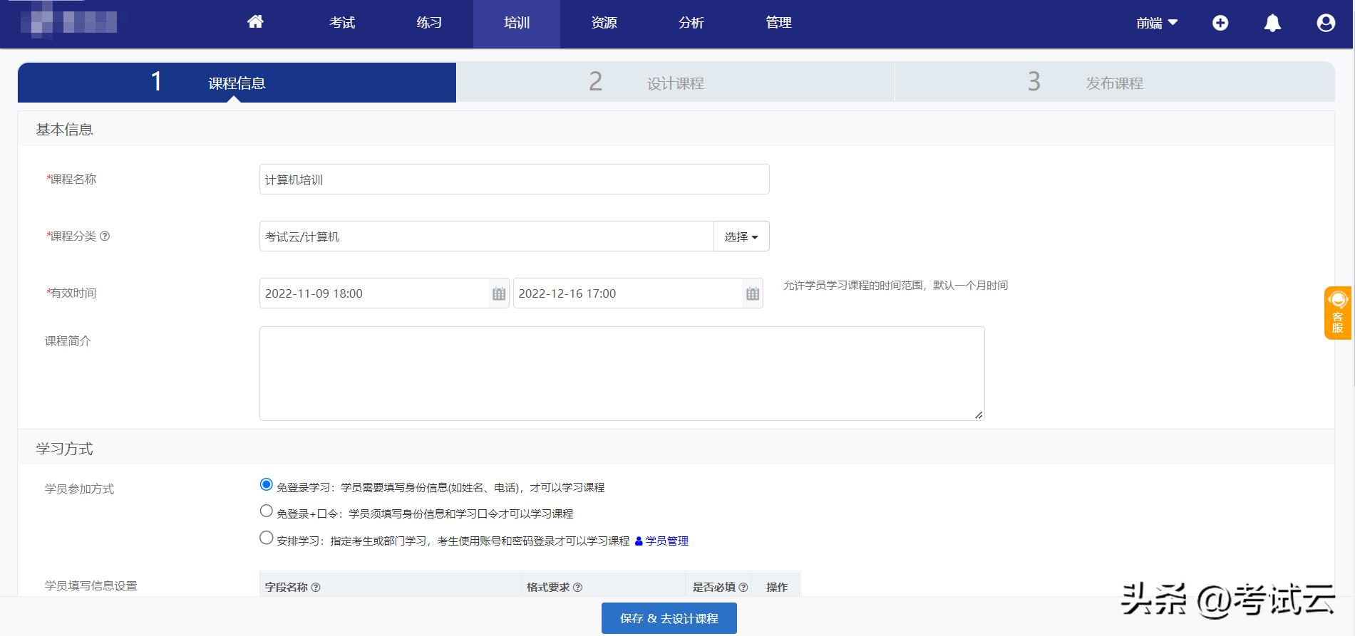Click the 操作 column header

777,587
